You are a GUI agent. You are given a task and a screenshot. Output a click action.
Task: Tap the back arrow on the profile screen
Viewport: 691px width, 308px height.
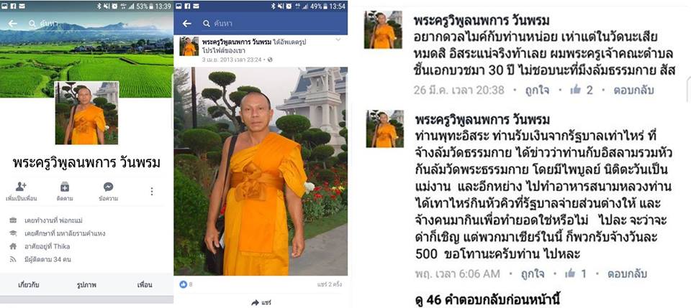tap(13, 24)
